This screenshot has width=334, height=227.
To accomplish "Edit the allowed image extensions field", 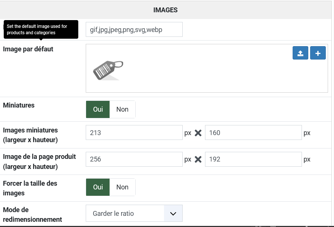I will pyautogui.click(x=134, y=30).
